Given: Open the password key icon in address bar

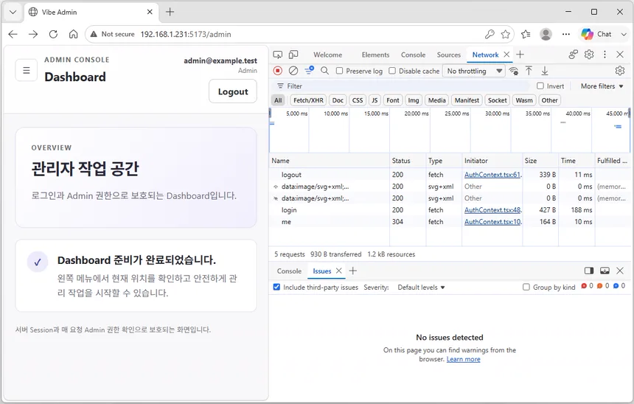Looking at the screenshot, I should [x=490, y=35].
